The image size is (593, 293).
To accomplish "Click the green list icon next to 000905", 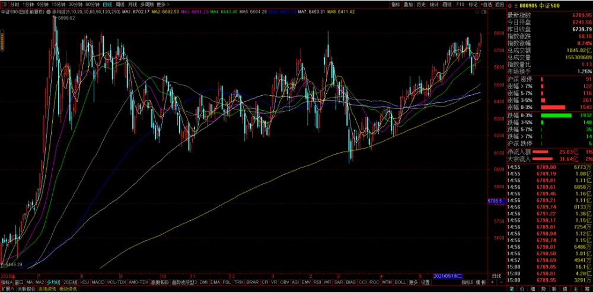I will click(x=516, y=5).
